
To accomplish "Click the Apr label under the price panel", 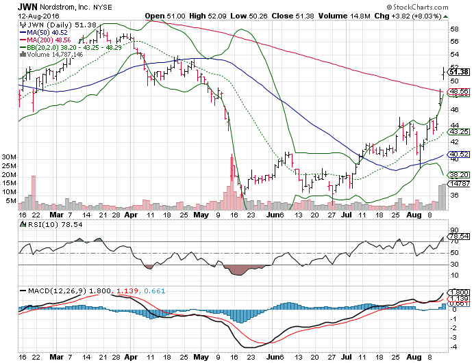I will coord(131,215).
